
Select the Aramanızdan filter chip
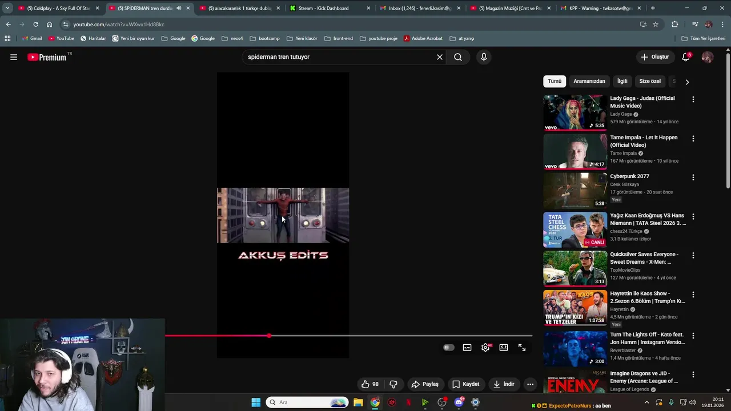(x=589, y=81)
